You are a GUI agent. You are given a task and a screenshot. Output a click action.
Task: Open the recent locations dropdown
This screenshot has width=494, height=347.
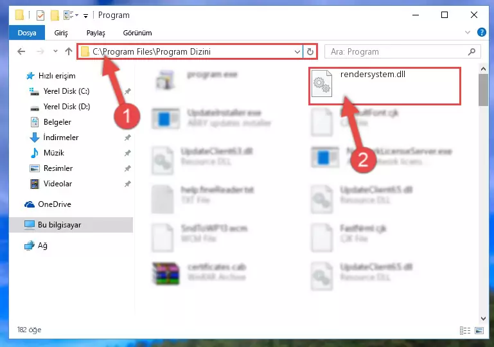pyautogui.click(x=55, y=51)
